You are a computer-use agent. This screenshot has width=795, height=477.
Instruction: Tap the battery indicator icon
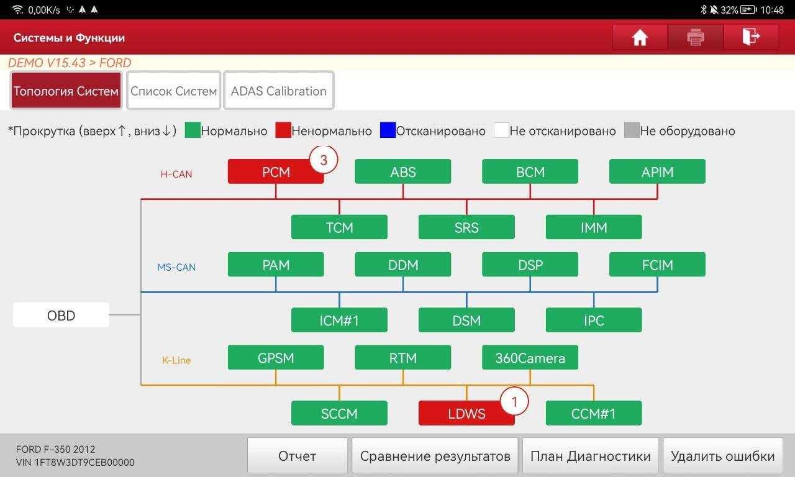click(x=748, y=9)
